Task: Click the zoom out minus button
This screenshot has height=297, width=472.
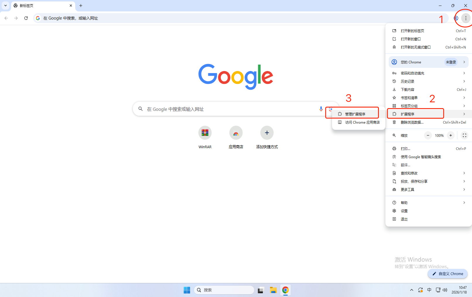Action: [x=428, y=135]
